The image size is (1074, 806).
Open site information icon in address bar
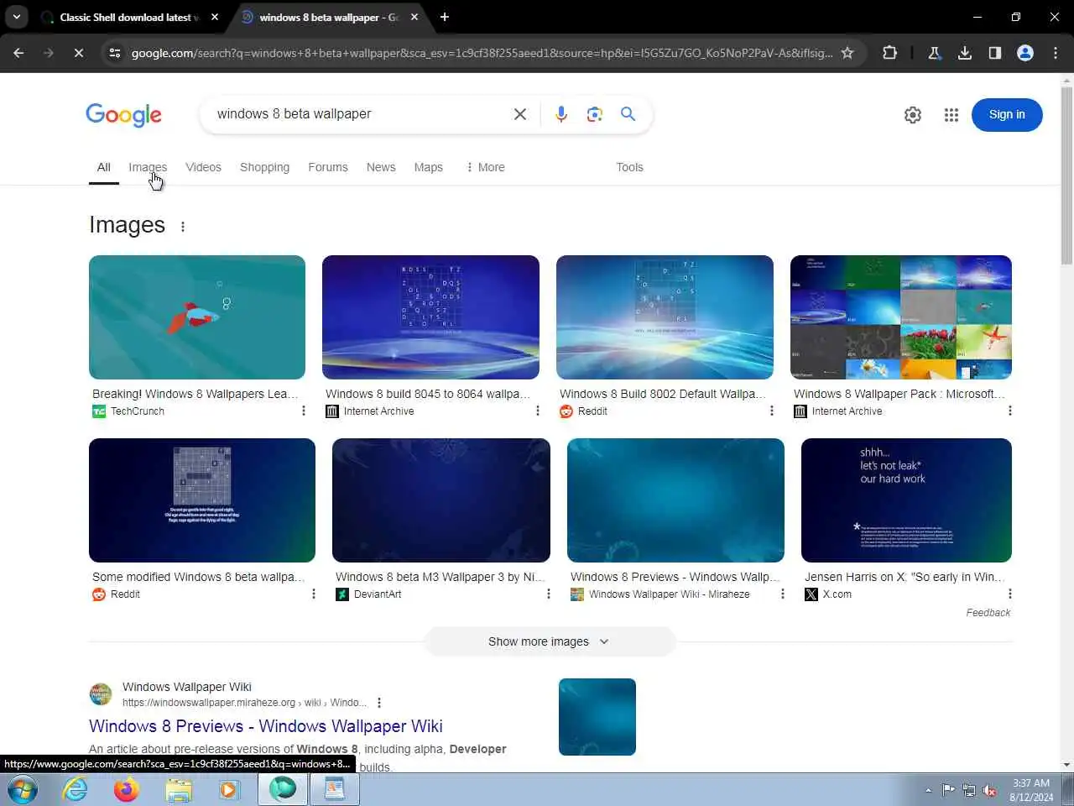[x=115, y=53]
